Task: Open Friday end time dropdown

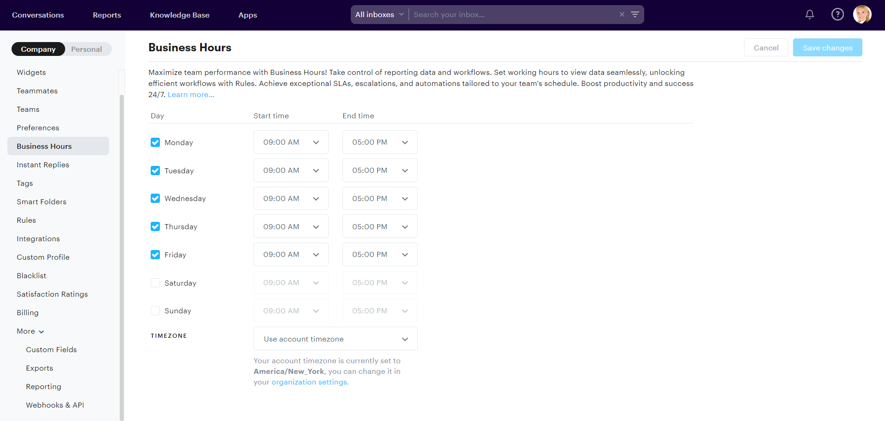Action: 380,254
